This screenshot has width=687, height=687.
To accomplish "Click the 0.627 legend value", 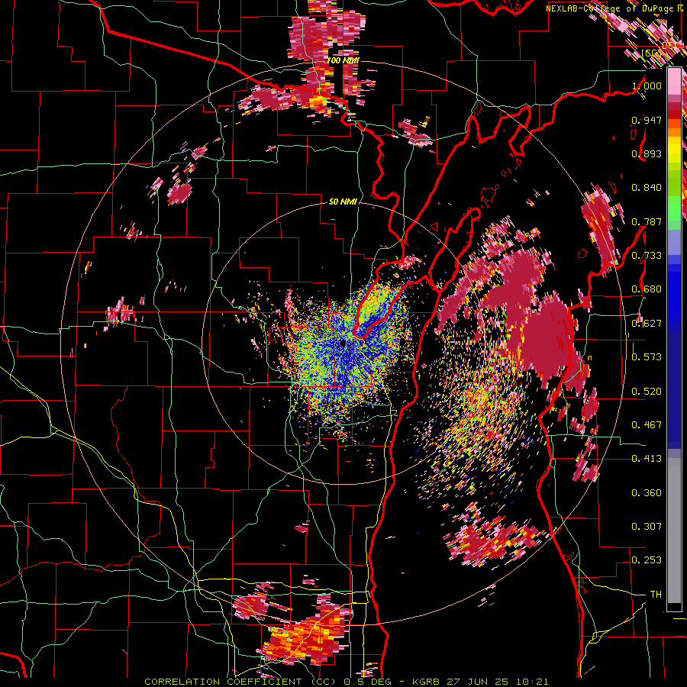I will 647,324.
